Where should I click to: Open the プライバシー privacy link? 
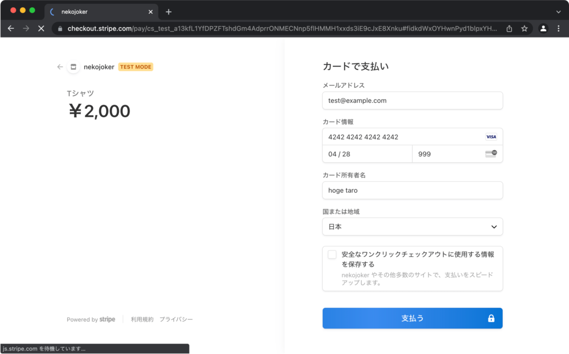tap(176, 320)
